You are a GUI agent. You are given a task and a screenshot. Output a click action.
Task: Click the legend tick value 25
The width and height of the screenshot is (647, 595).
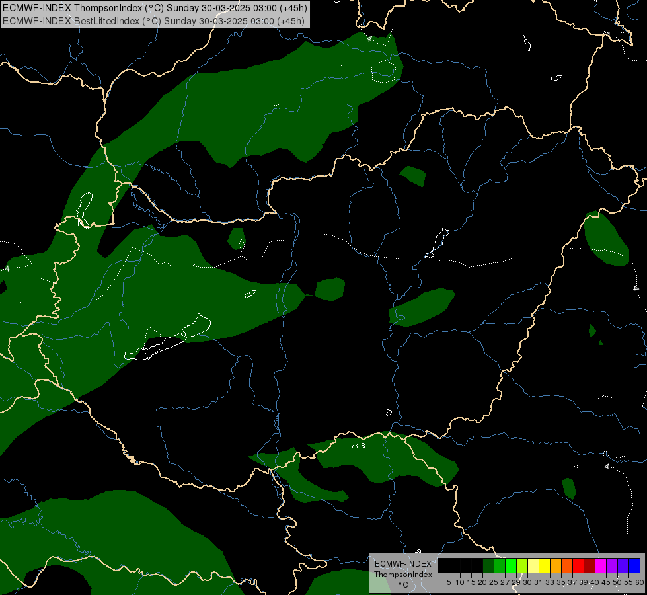pos(494,582)
